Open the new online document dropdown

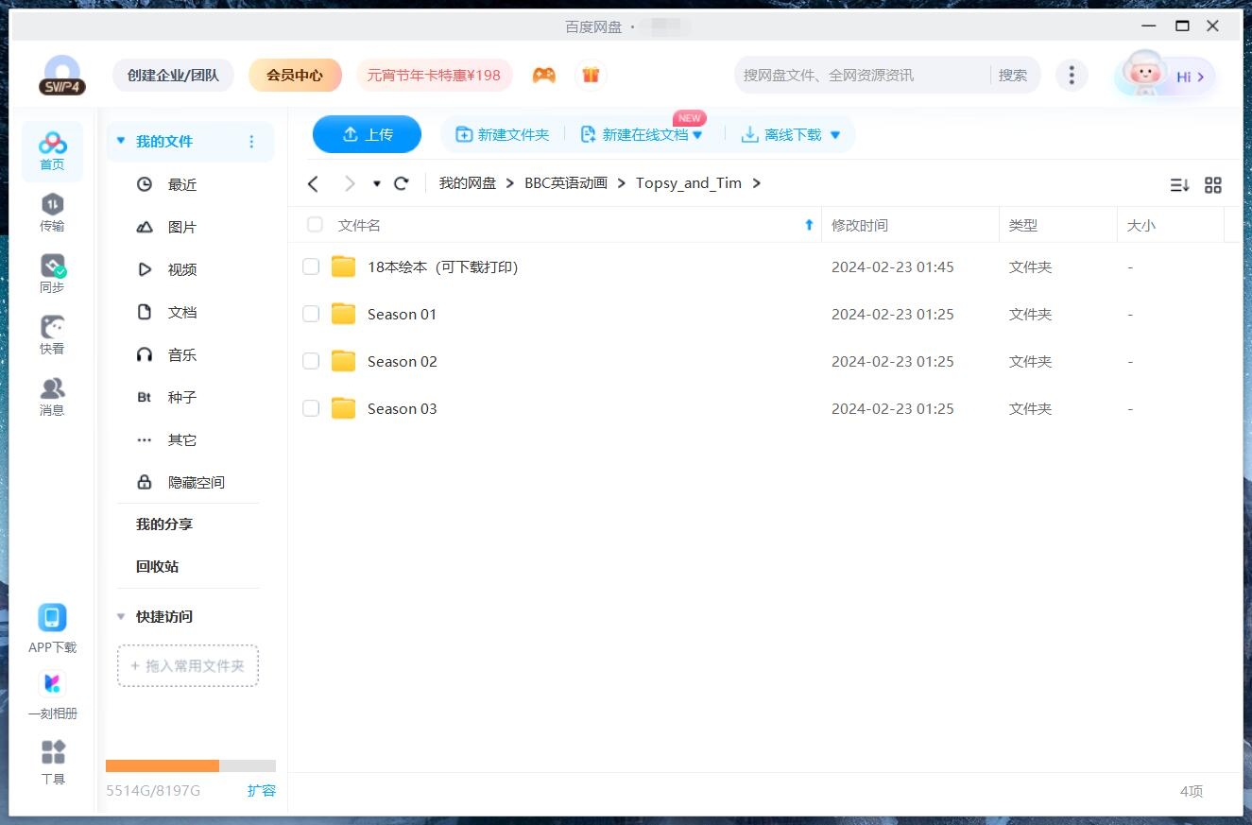697,135
